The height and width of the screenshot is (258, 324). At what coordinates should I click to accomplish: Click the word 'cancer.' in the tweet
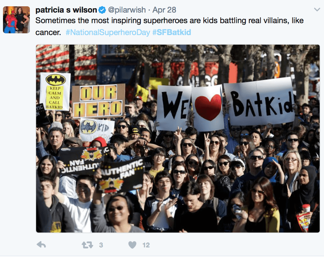(48, 32)
